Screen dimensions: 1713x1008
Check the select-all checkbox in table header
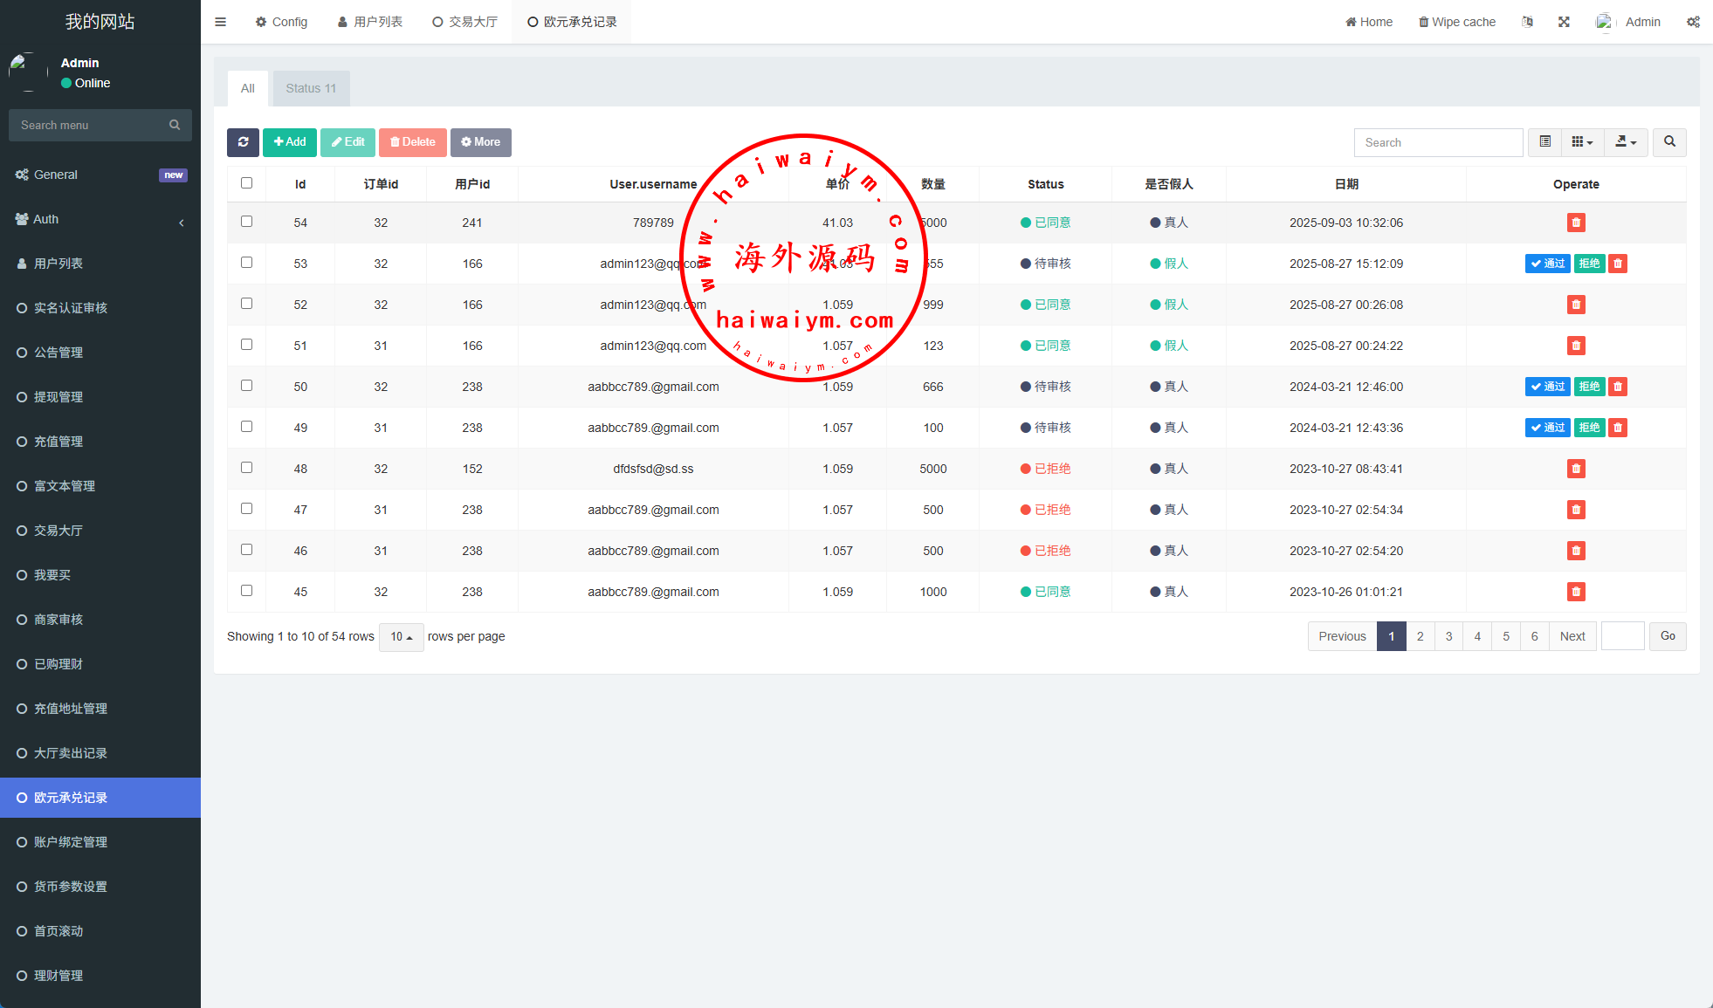point(246,183)
